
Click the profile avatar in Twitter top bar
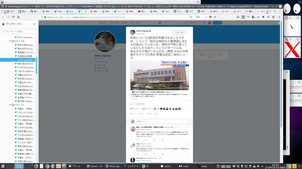210,23
